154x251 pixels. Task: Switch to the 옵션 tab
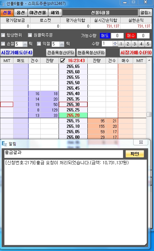click(20, 12)
